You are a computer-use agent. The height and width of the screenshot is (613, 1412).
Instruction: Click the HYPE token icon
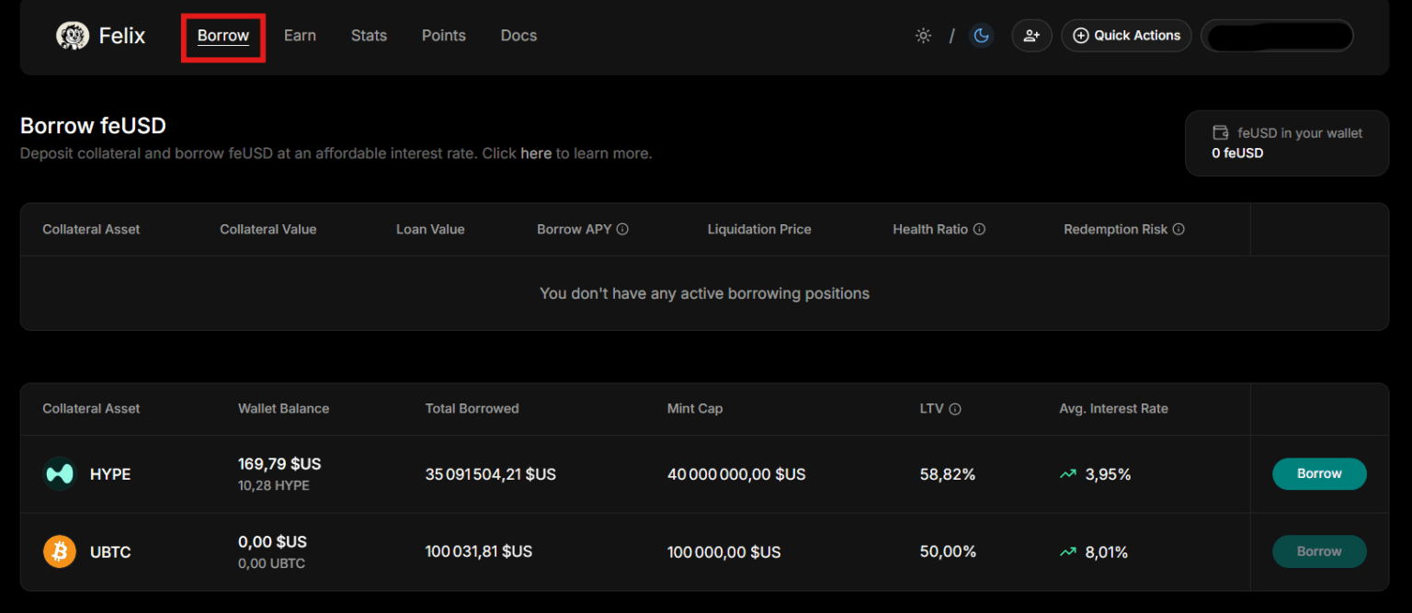[59, 473]
